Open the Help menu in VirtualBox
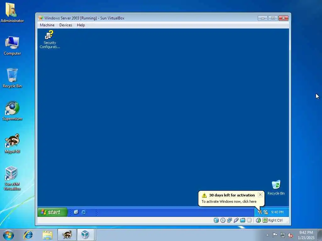This screenshot has width=322, height=241. point(81,25)
